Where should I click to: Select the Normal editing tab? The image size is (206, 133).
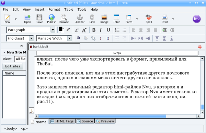click(39, 122)
